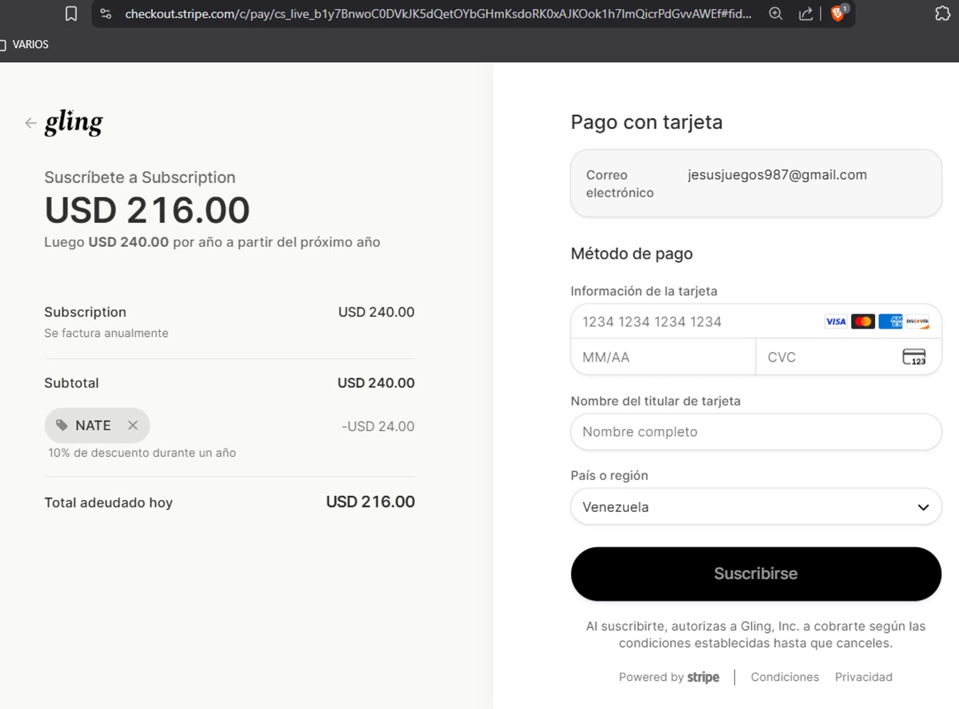Click the American Express icon
The image size is (959, 709).
coord(891,322)
